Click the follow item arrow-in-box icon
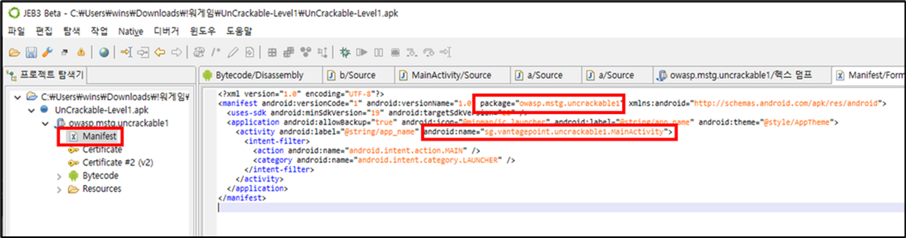 143,52
